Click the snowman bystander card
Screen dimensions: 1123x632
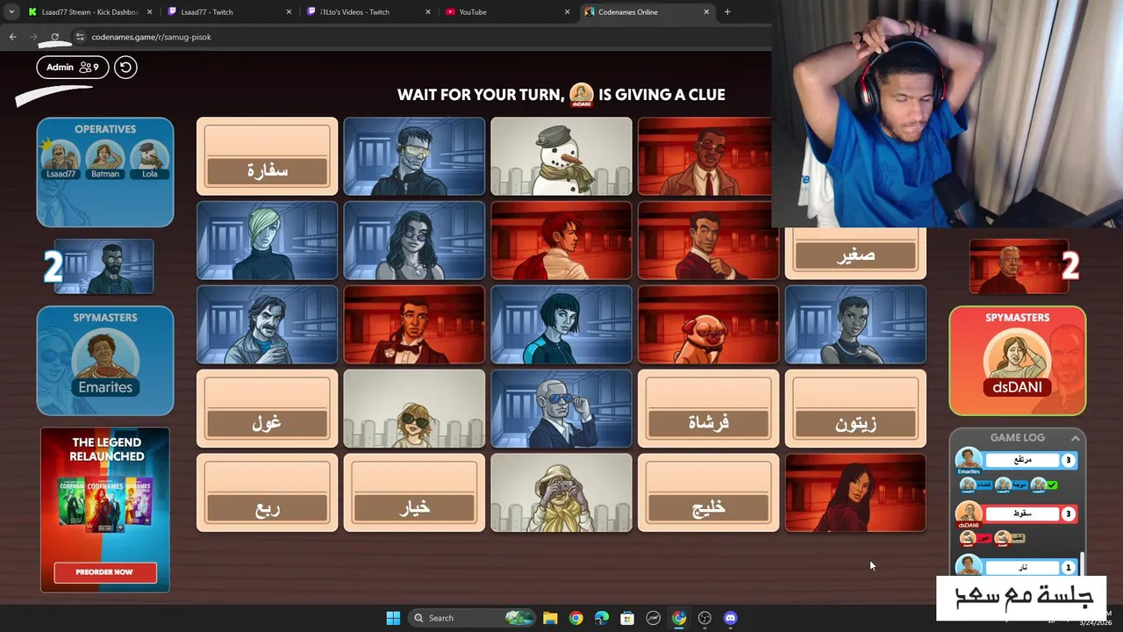561,156
